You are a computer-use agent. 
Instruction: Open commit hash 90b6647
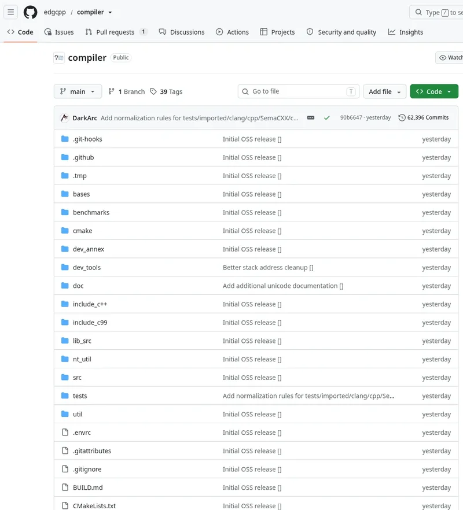coord(351,117)
